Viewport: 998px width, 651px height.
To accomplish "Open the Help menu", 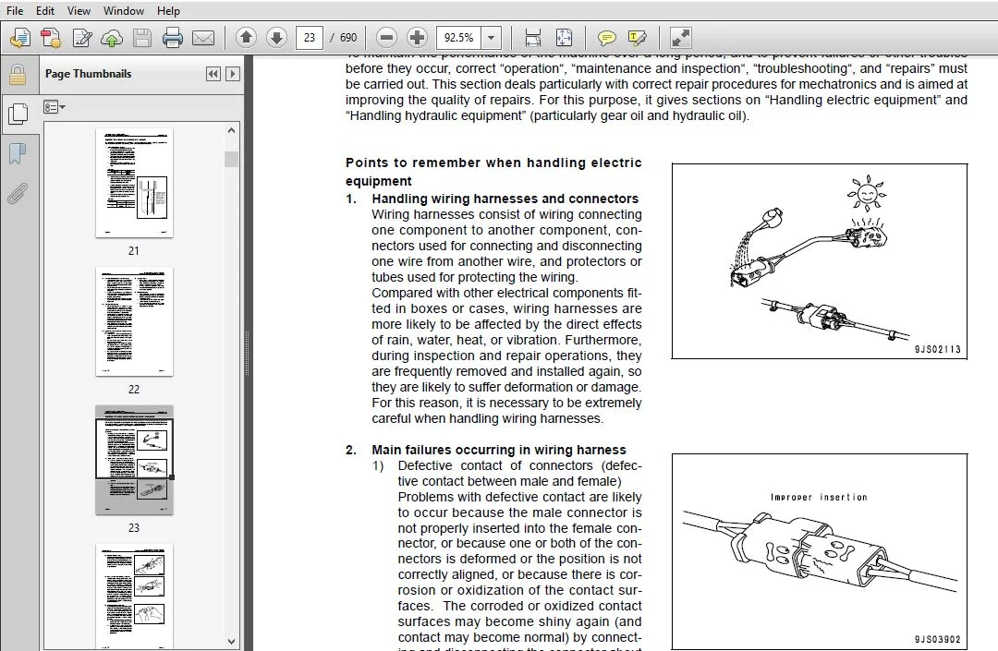I will 169,11.
